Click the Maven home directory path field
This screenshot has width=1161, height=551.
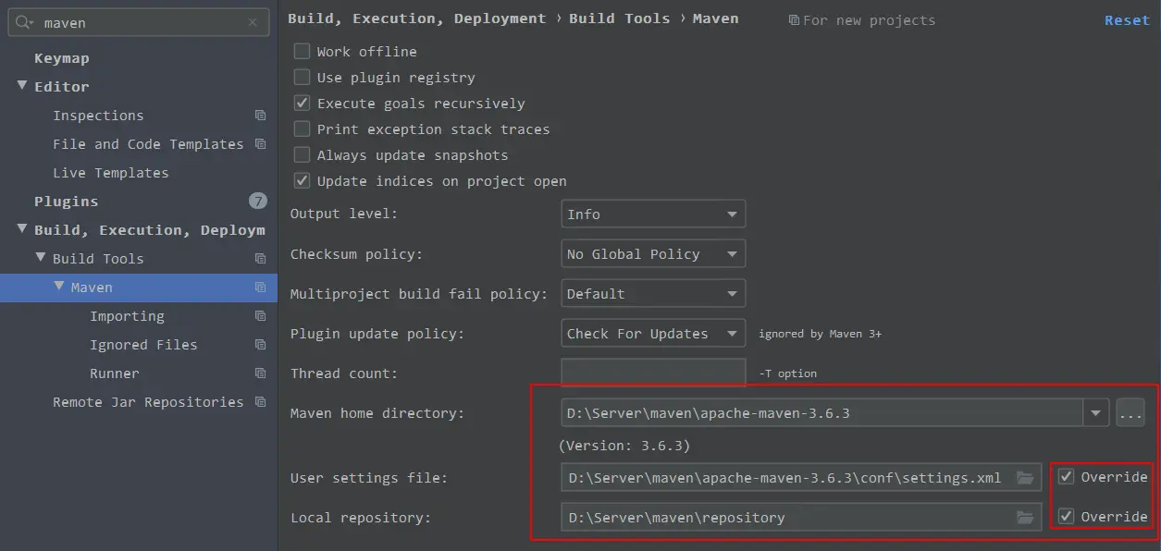[x=822, y=412]
